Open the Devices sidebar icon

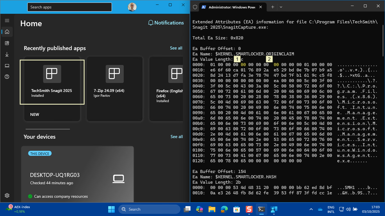click(x=7, y=66)
